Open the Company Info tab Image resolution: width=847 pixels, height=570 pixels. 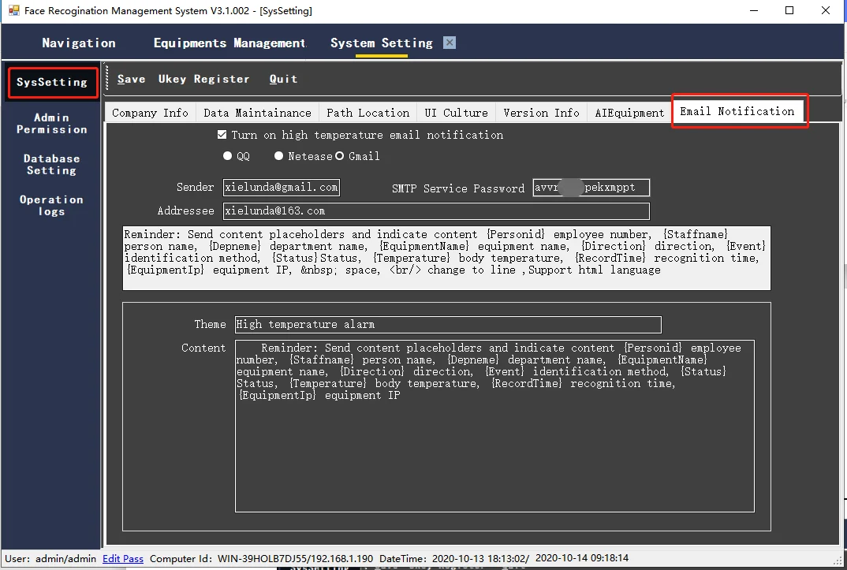(150, 113)
